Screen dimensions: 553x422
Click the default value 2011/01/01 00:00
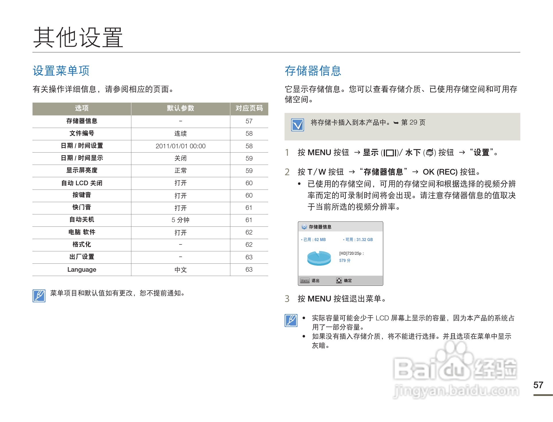pyautogui.click(x=180, y=146)
